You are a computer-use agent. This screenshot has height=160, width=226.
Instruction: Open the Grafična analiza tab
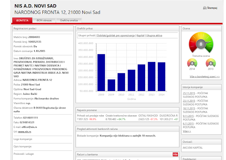69,20
